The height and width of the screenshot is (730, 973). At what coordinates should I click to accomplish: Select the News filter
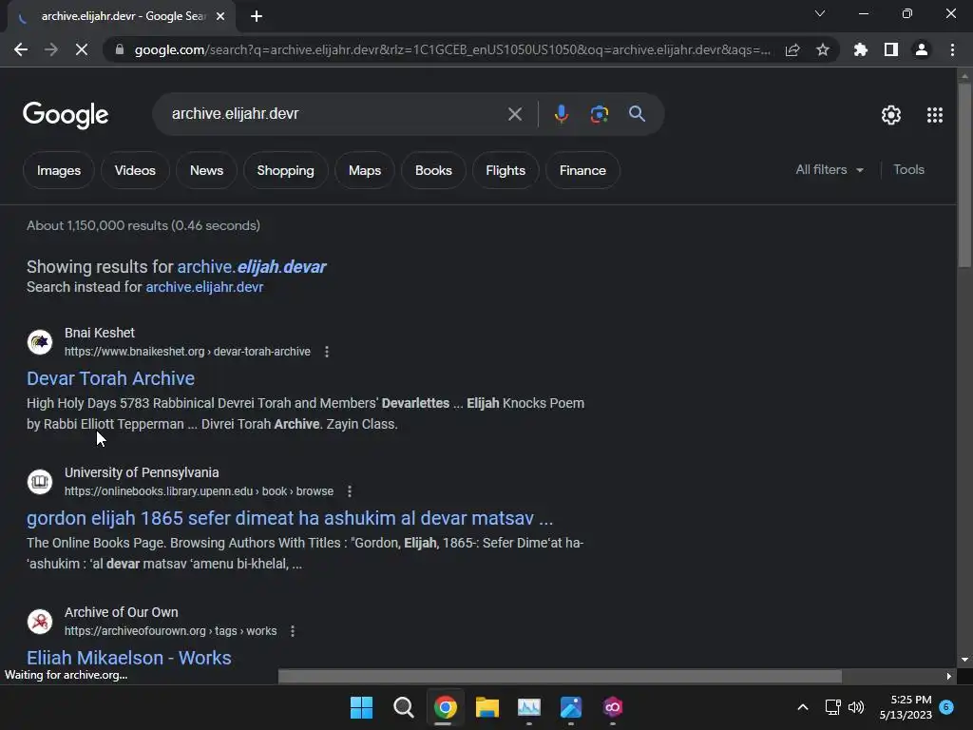click(x=206, y=170)
